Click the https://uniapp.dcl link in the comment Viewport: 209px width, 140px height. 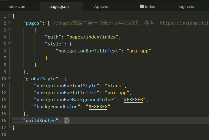pos(184,23)
